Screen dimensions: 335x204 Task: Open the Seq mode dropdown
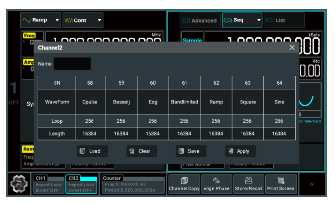(x=242, y=20)
